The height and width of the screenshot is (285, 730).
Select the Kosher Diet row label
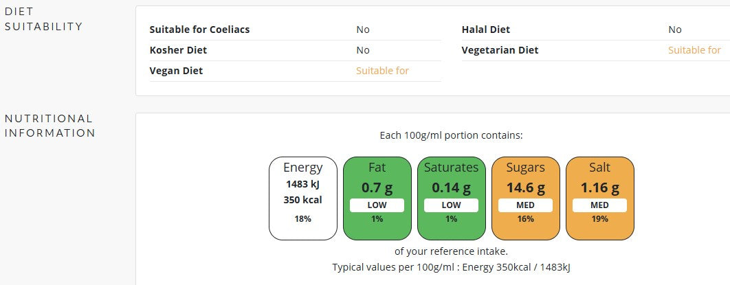coord(178,50)
